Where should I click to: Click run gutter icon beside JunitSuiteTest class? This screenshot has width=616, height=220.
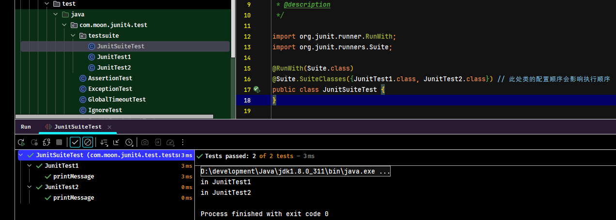(256, 89)
